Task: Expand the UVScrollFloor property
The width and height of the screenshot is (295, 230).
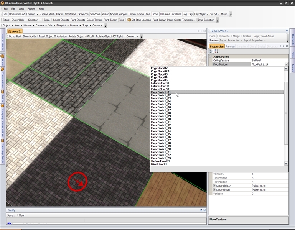Action: 214,186
